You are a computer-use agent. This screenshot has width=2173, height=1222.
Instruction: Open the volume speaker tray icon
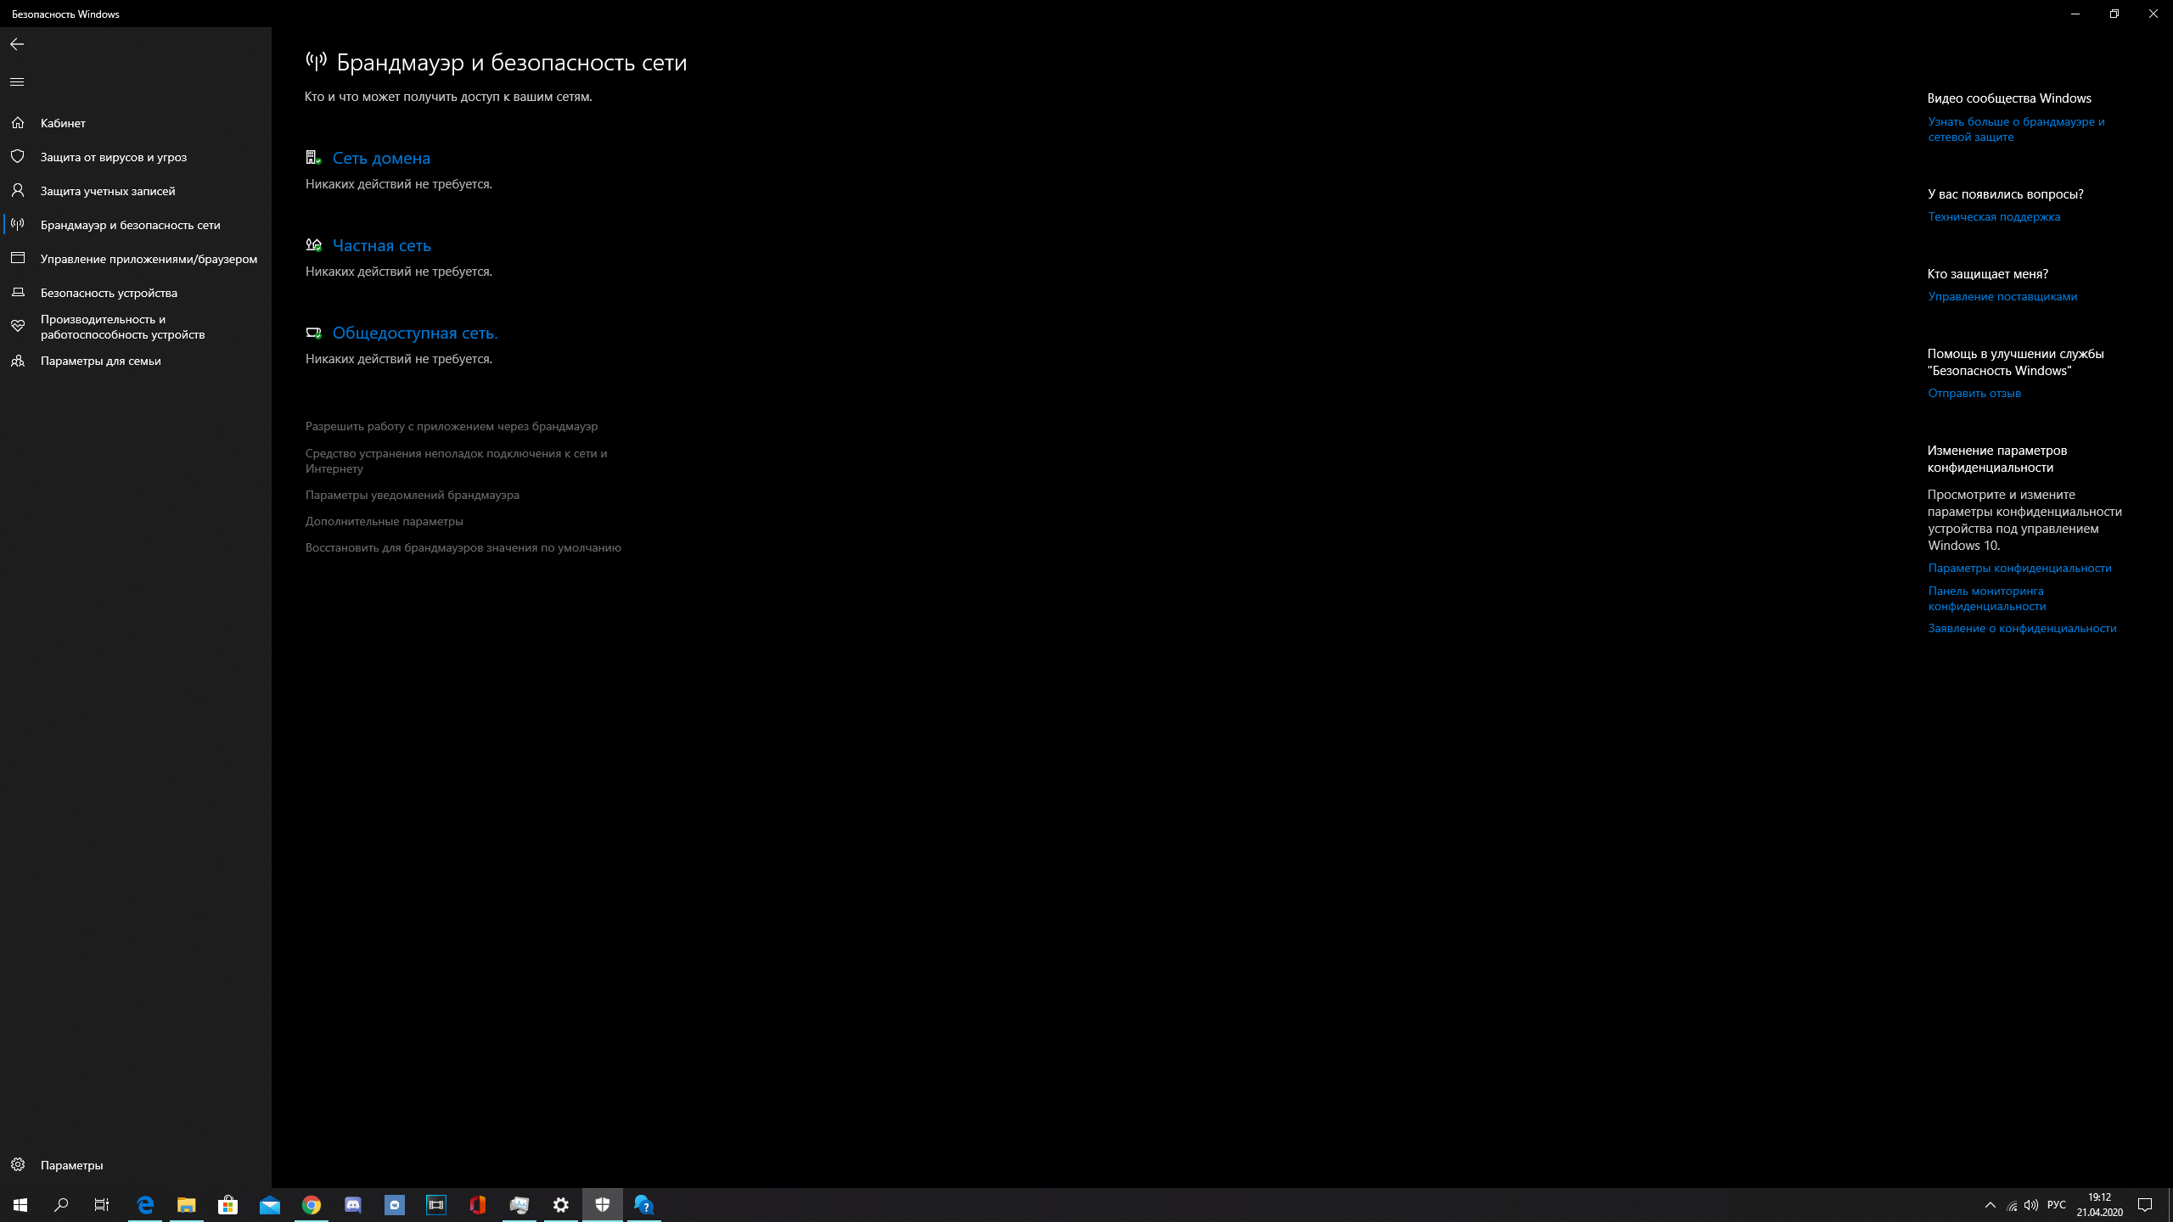pos(2031,1205)
